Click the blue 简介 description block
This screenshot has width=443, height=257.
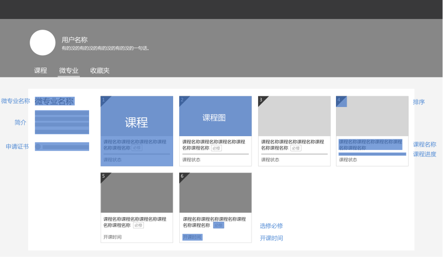62,122
